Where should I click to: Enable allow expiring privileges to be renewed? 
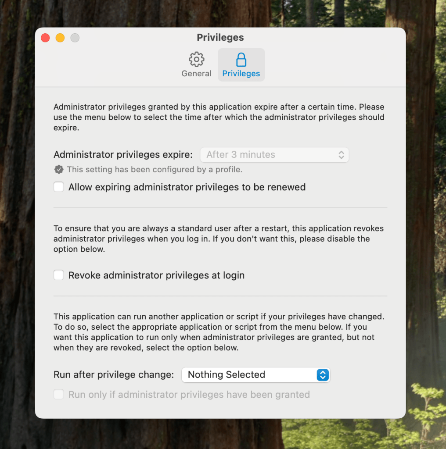click(x=59, y=187)
